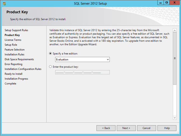The image size is (181, 136).
Task: Open Help for the Product Key page
Action: point(167,128)
